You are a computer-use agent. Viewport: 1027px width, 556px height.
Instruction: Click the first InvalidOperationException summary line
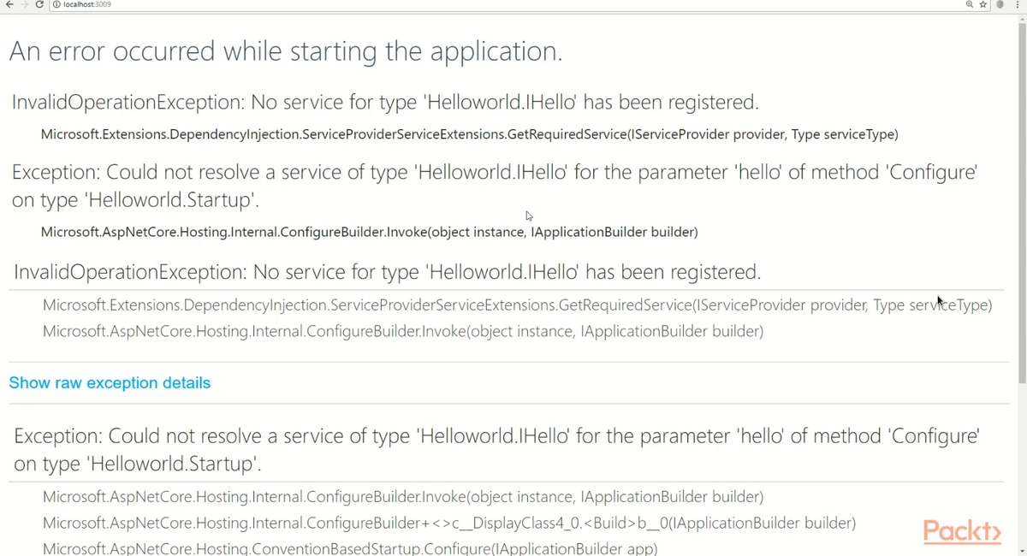385,103
